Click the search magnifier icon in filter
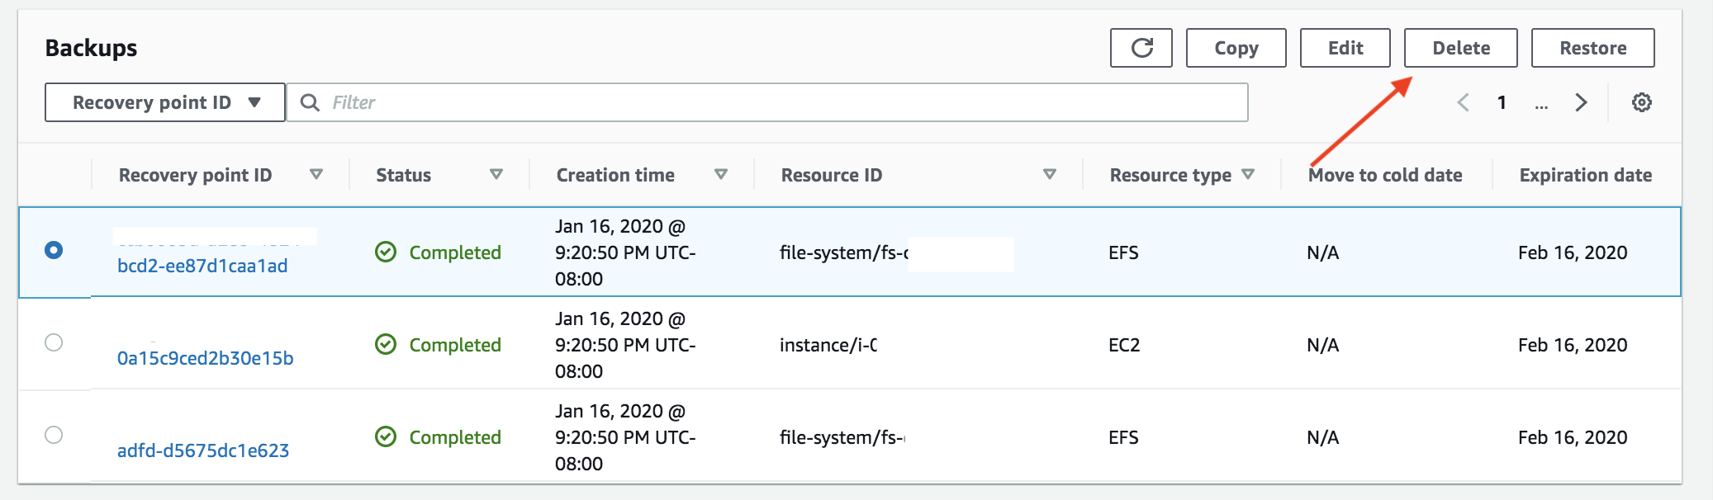 310,102
